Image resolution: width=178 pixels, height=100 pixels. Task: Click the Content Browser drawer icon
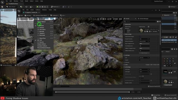pos(1,65)
